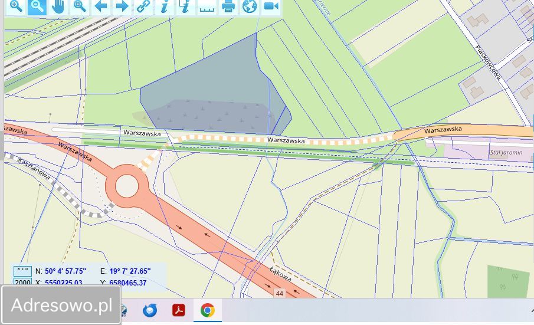Click the Piaskowcowa street label
Viewport: 534px width, 325px height.
click(489, 63)
